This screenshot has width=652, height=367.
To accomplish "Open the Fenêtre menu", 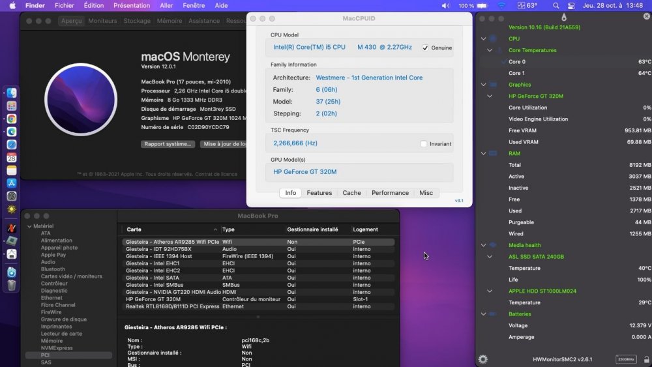I will tap(194, 5).
